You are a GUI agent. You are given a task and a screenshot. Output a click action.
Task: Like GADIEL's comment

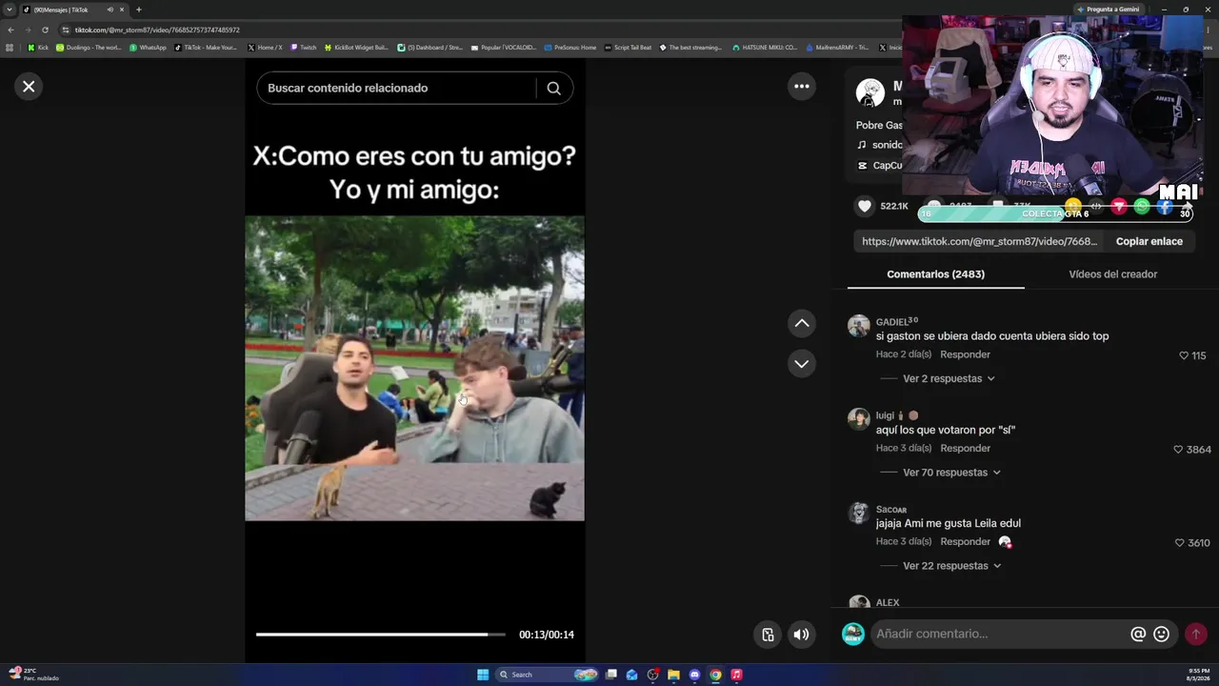(x=1184, y=355)
